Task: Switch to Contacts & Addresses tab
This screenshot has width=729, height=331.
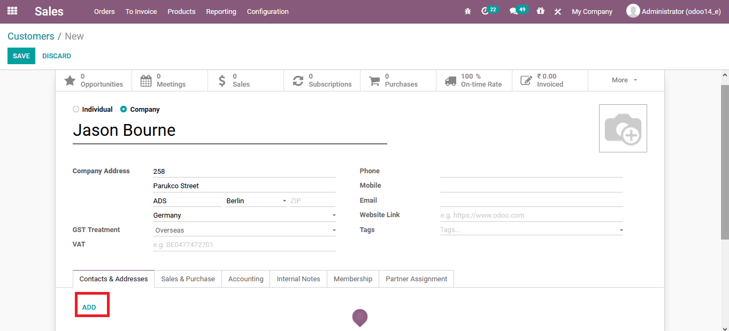Action: [113, 279]
